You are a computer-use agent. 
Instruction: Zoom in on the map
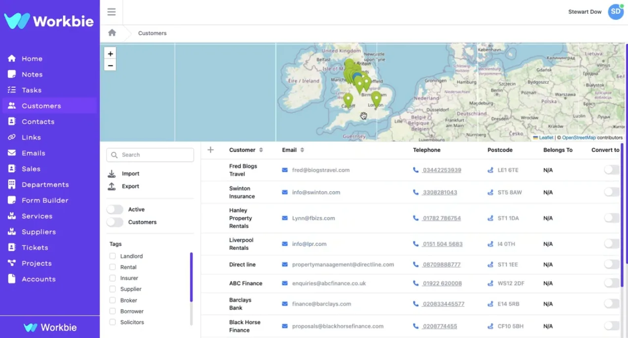pos(110,54)
